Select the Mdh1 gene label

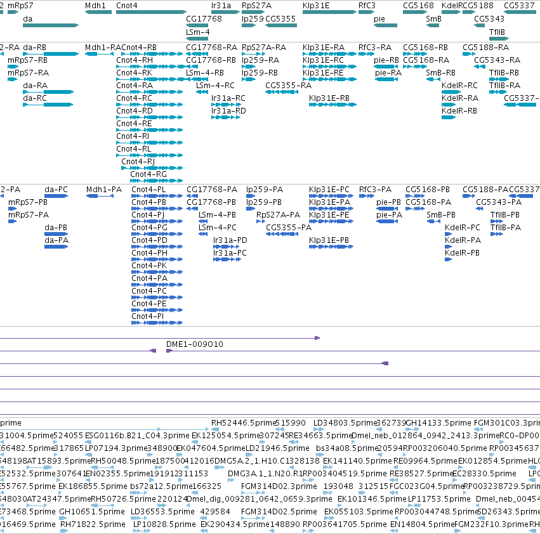click(95, 6)
